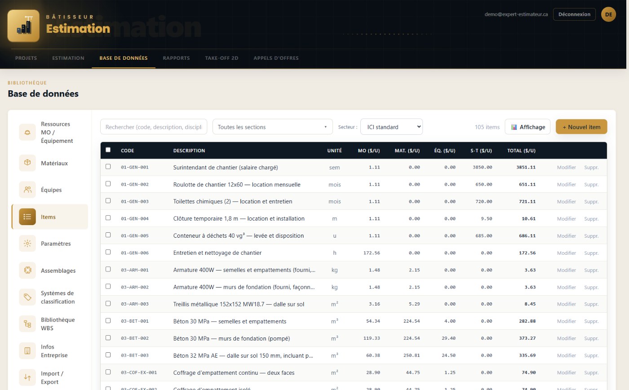Switch to the Estimation tab

coord(68,58)
